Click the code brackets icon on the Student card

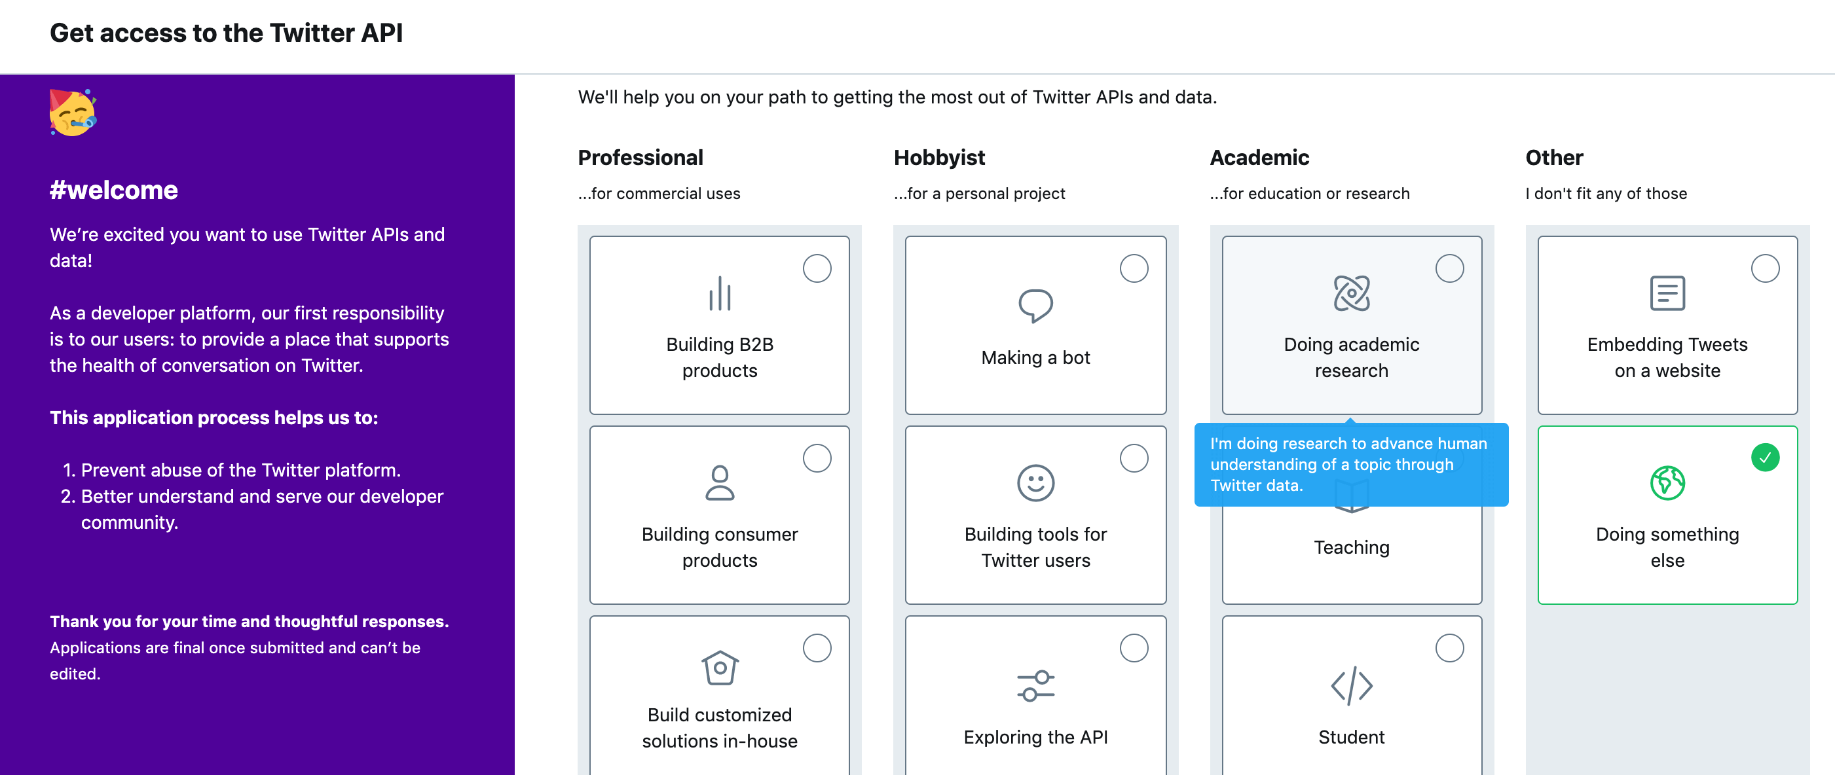coord(1351,685)
